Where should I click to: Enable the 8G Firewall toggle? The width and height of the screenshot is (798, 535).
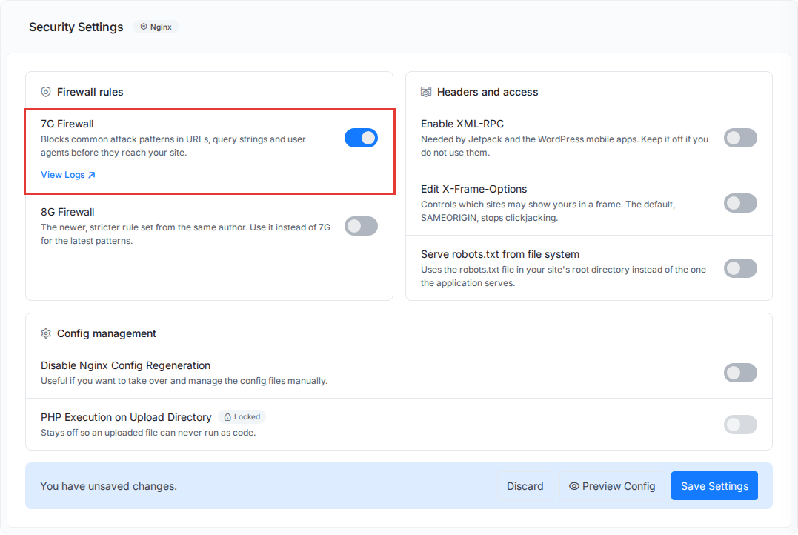[362, 227]
